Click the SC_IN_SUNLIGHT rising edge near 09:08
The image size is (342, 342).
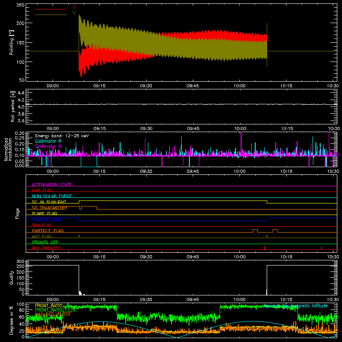coord(79,202)
